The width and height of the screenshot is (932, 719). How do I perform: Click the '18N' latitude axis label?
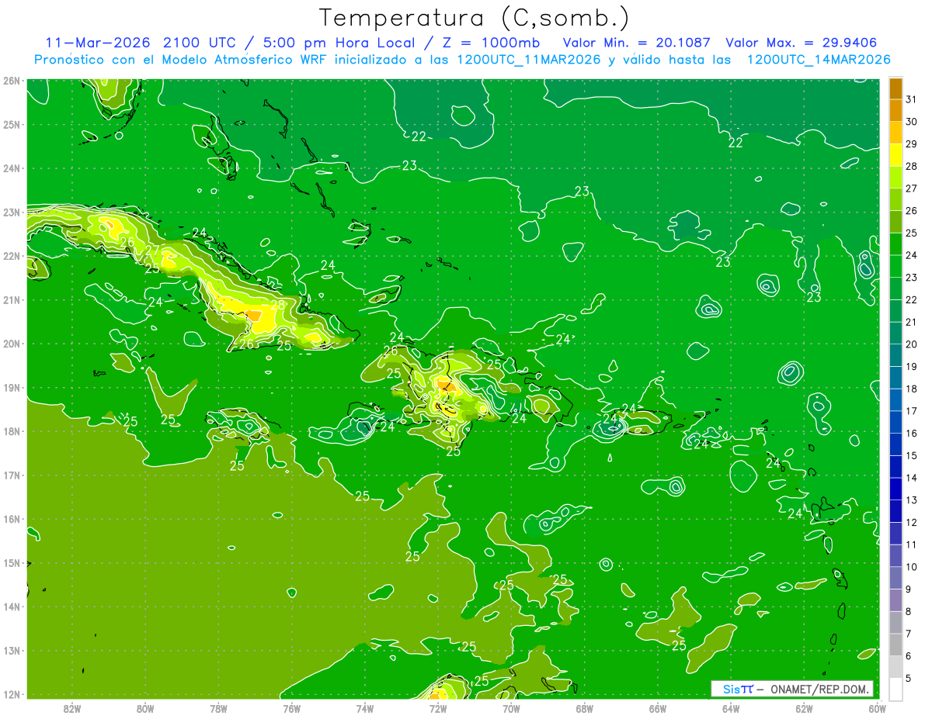tap(12, 431)
